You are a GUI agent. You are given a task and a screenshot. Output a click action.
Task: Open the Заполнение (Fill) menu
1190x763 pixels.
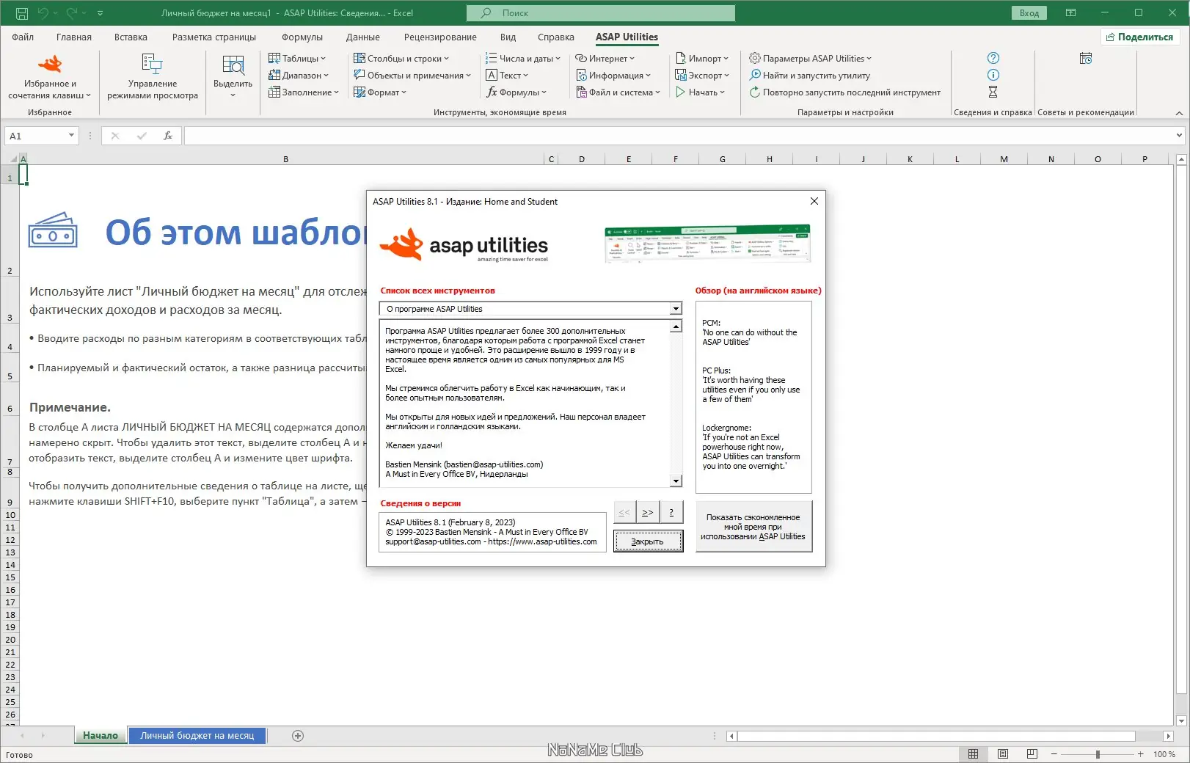(x=304, y=92)
